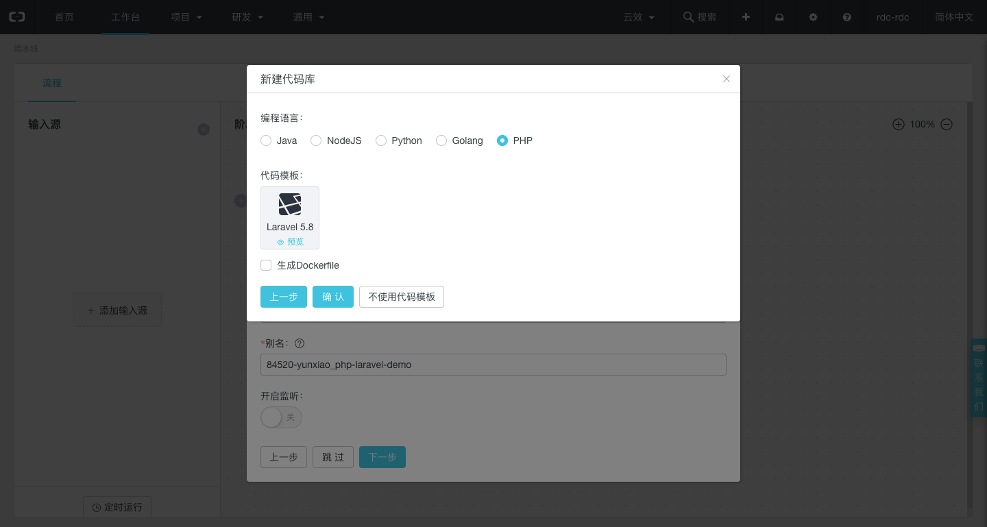The image size is (987, 527).
Task: Click the 流水线 breadcrumb text
Action: [x=26, y=49]
